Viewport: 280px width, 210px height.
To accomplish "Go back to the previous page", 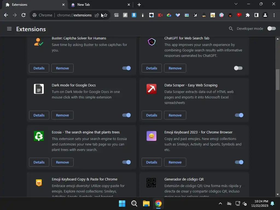I will 6,15.
